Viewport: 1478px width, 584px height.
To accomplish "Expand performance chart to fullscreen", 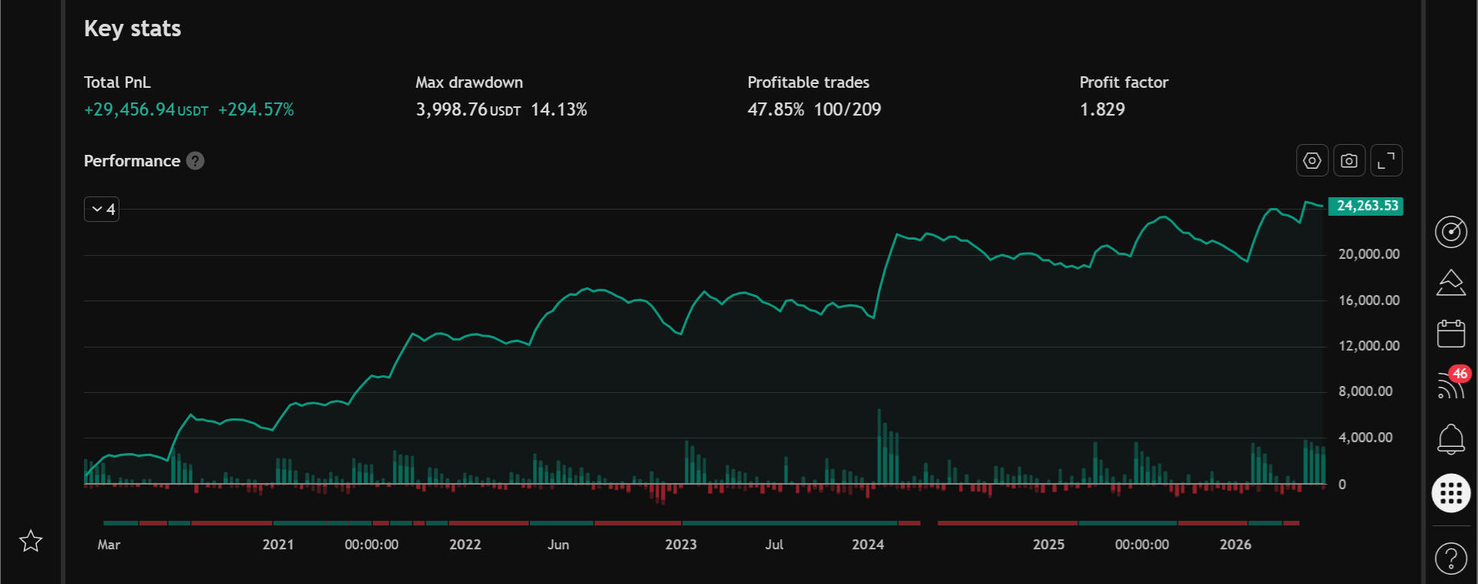I will pyautogui.click(x=1386, y=161).
